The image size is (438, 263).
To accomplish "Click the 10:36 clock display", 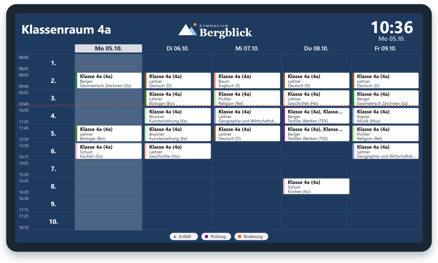I will [392, 27].
